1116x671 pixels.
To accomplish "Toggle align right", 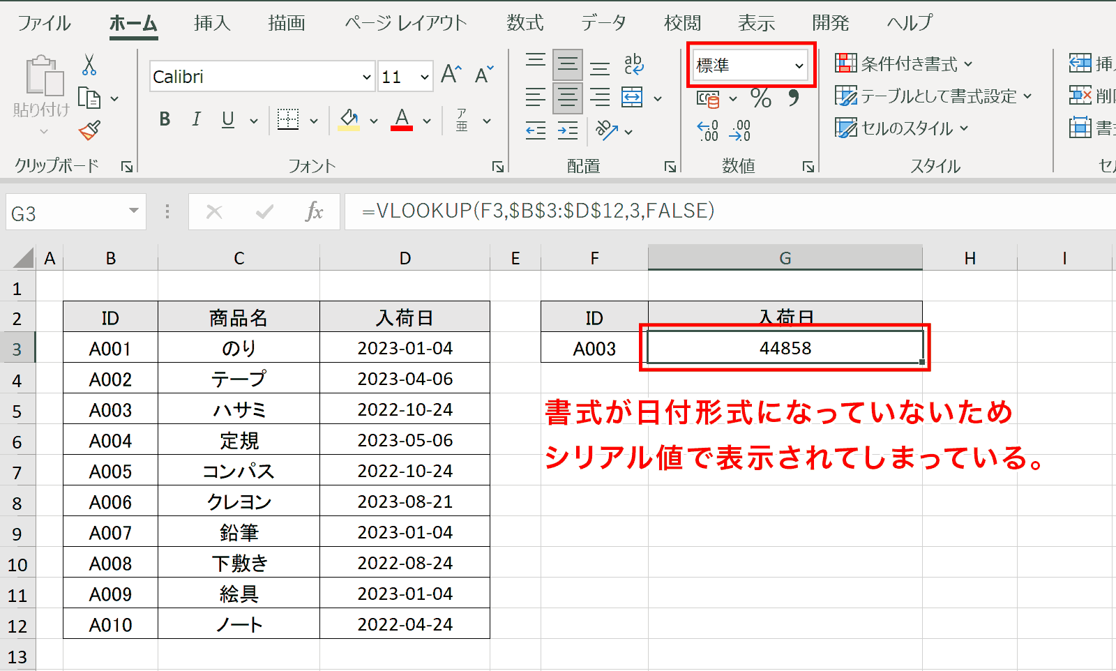I will tap(600, 97).
